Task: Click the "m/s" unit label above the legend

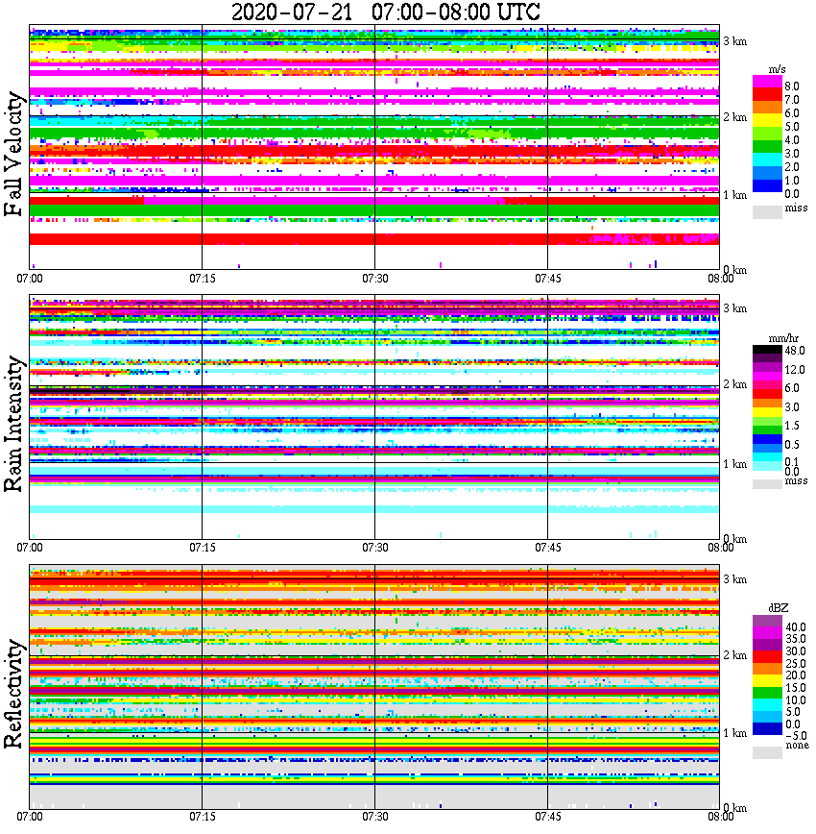Action: [x=778, y=70]
